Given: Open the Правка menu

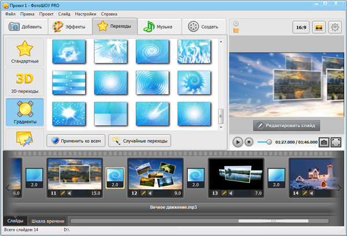Looking at the screenshot, I should [27, 14].
